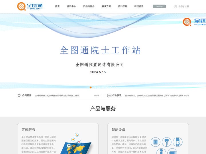This screenshot has height=154, width=206.
Task: Click the magnifier icon on the map
Action: (x=69, y=145)
